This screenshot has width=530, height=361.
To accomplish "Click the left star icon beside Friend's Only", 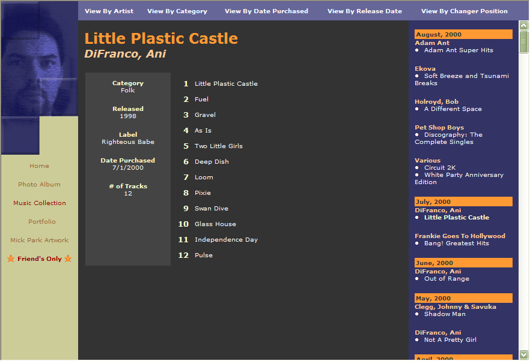I will (11, 259).
